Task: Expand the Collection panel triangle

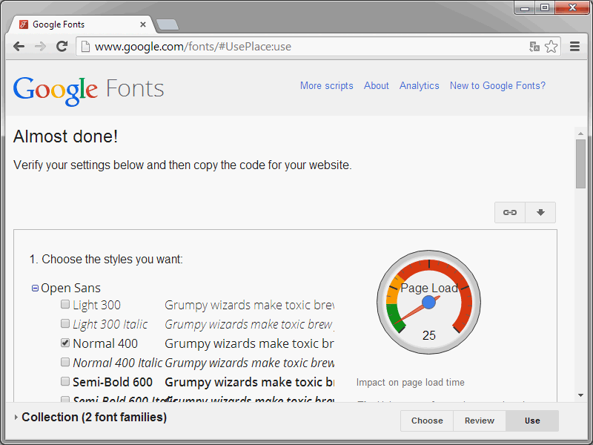Action: [16, 417]
